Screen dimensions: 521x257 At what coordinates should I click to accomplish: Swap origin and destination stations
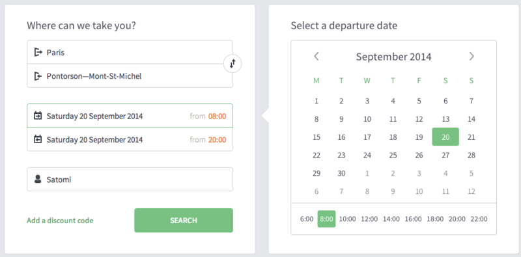click(232, 63)
